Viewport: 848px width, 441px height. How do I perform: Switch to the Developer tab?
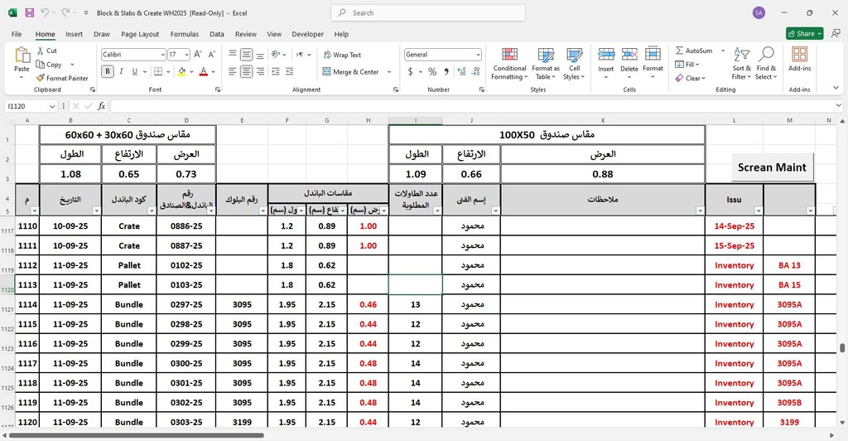tap(308, 34)
